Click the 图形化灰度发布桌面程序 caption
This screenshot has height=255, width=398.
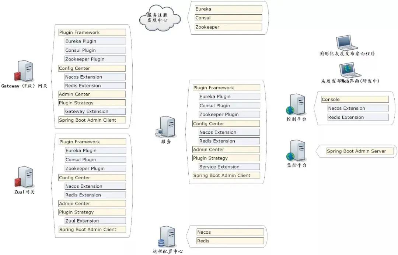point(347,53)
